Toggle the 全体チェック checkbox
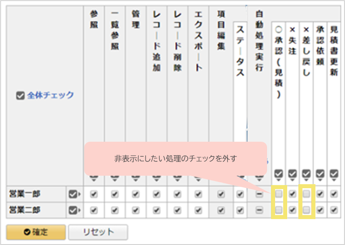Image resolution: width=345 pixels, height=245 pixels. coord(20,96)
